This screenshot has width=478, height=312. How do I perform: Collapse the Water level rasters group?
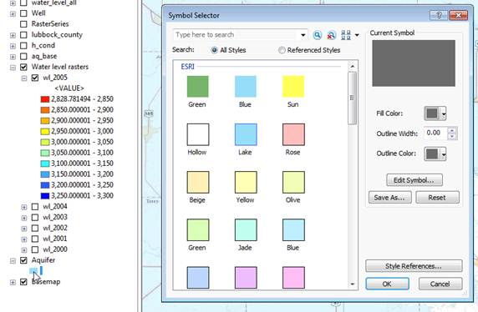pyautogui.click(x=13, y=68)
